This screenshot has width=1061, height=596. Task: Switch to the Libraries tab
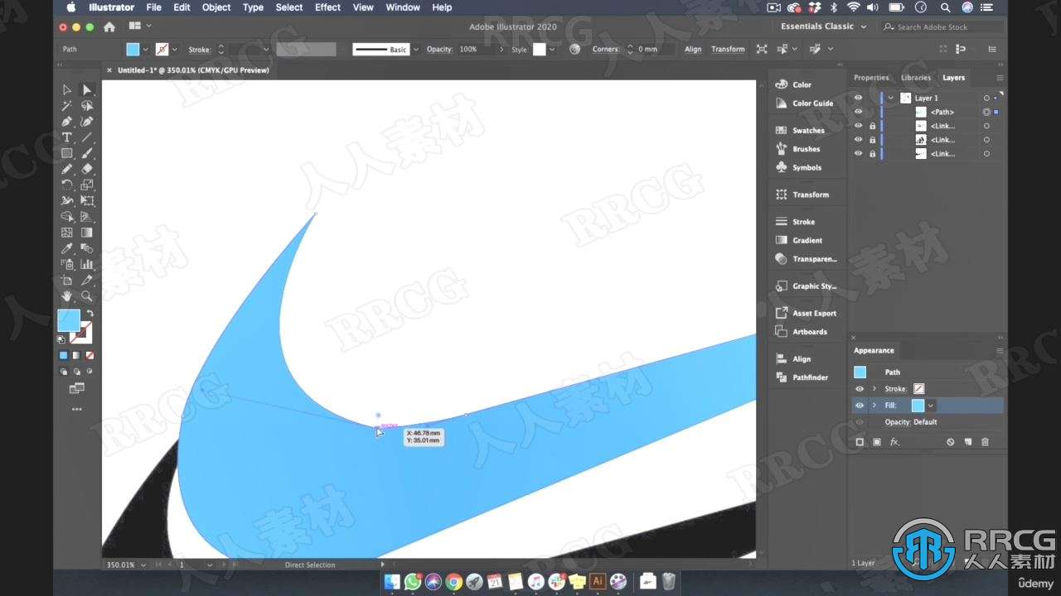point(916,78)
